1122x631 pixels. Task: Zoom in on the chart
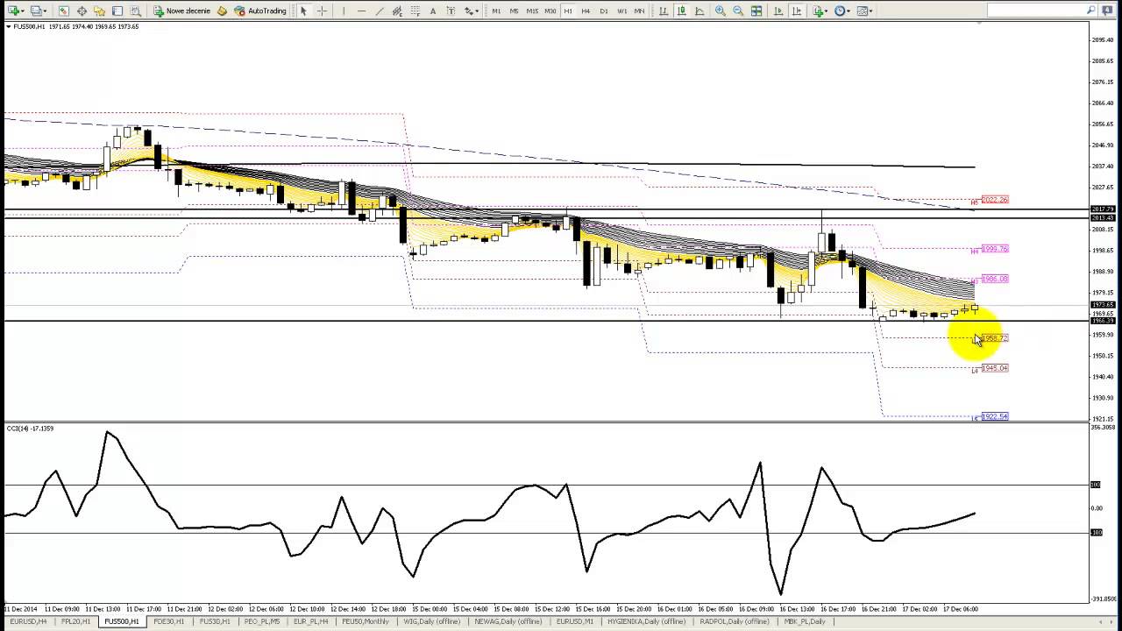[721, 11]
